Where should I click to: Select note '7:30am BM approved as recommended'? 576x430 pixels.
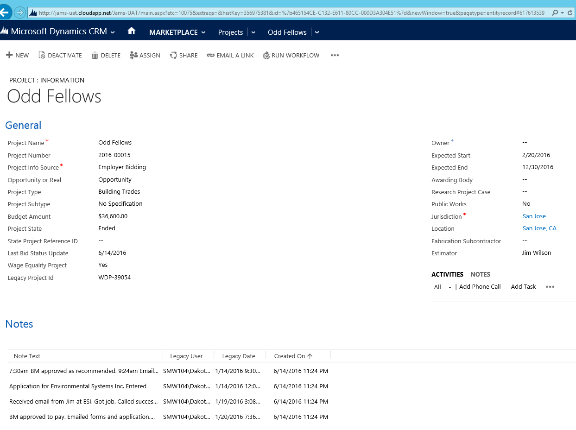pos(84,371)
